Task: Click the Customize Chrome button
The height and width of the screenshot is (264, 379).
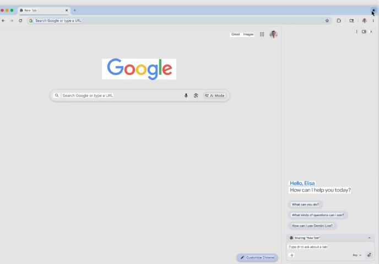Action: pyautogui.click(x=257, y=257)
